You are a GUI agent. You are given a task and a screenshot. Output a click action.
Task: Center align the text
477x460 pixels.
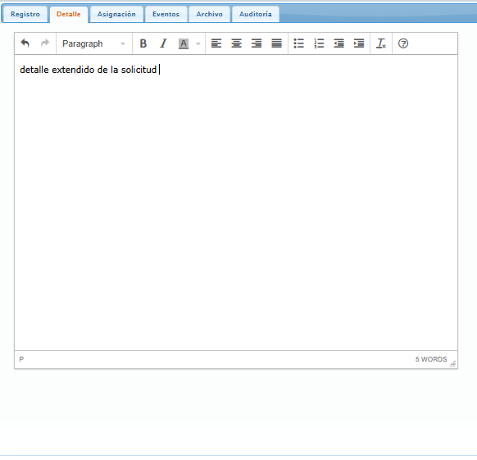tap(236, 43)
